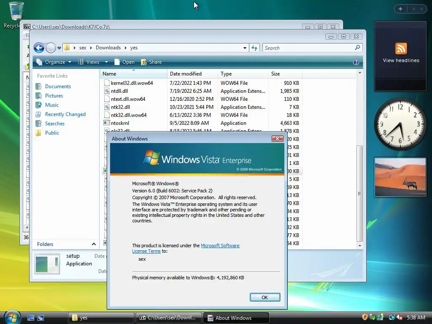Select kernel32.dll.wow64 file

[x=132, y=83]
